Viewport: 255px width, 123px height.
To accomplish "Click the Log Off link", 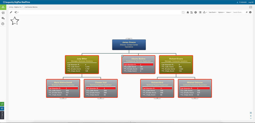I will coord(251,2).
